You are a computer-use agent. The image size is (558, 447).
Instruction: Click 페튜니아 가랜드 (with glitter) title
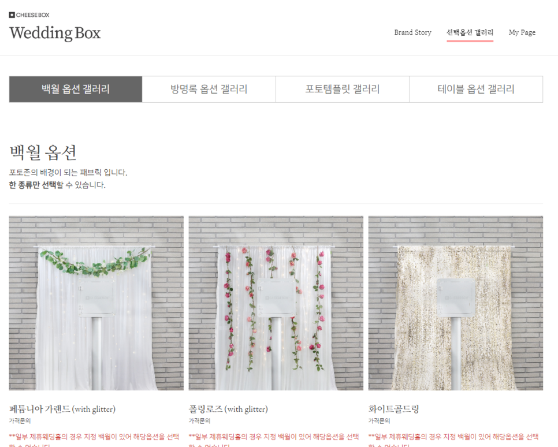(62, 409)
